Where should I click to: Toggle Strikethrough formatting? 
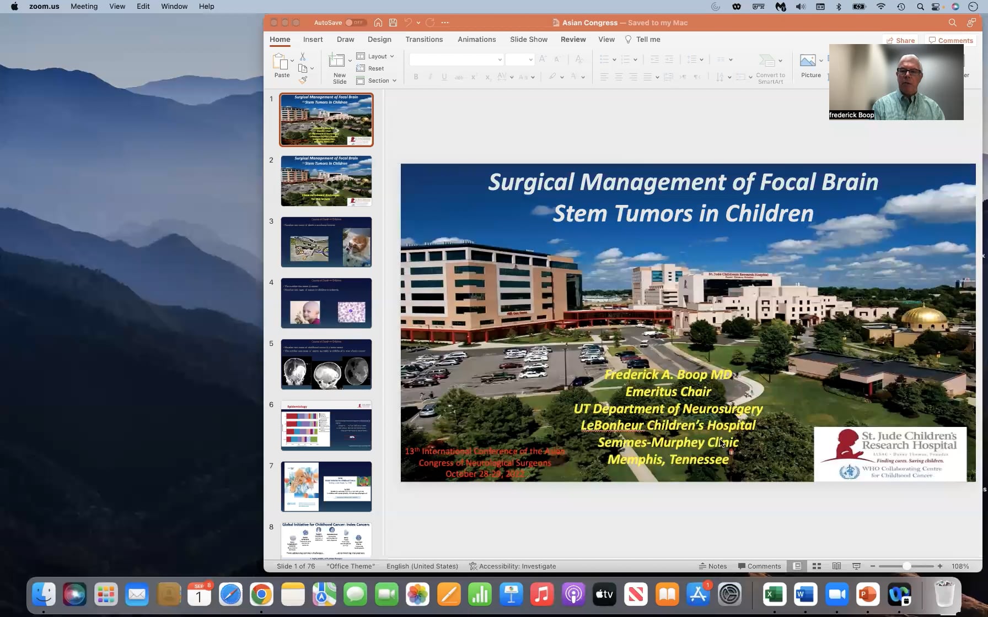pyautogui.click(x=459, y=77)
